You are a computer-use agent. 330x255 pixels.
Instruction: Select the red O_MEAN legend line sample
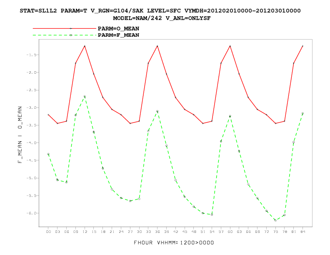[x=65, y=28]
